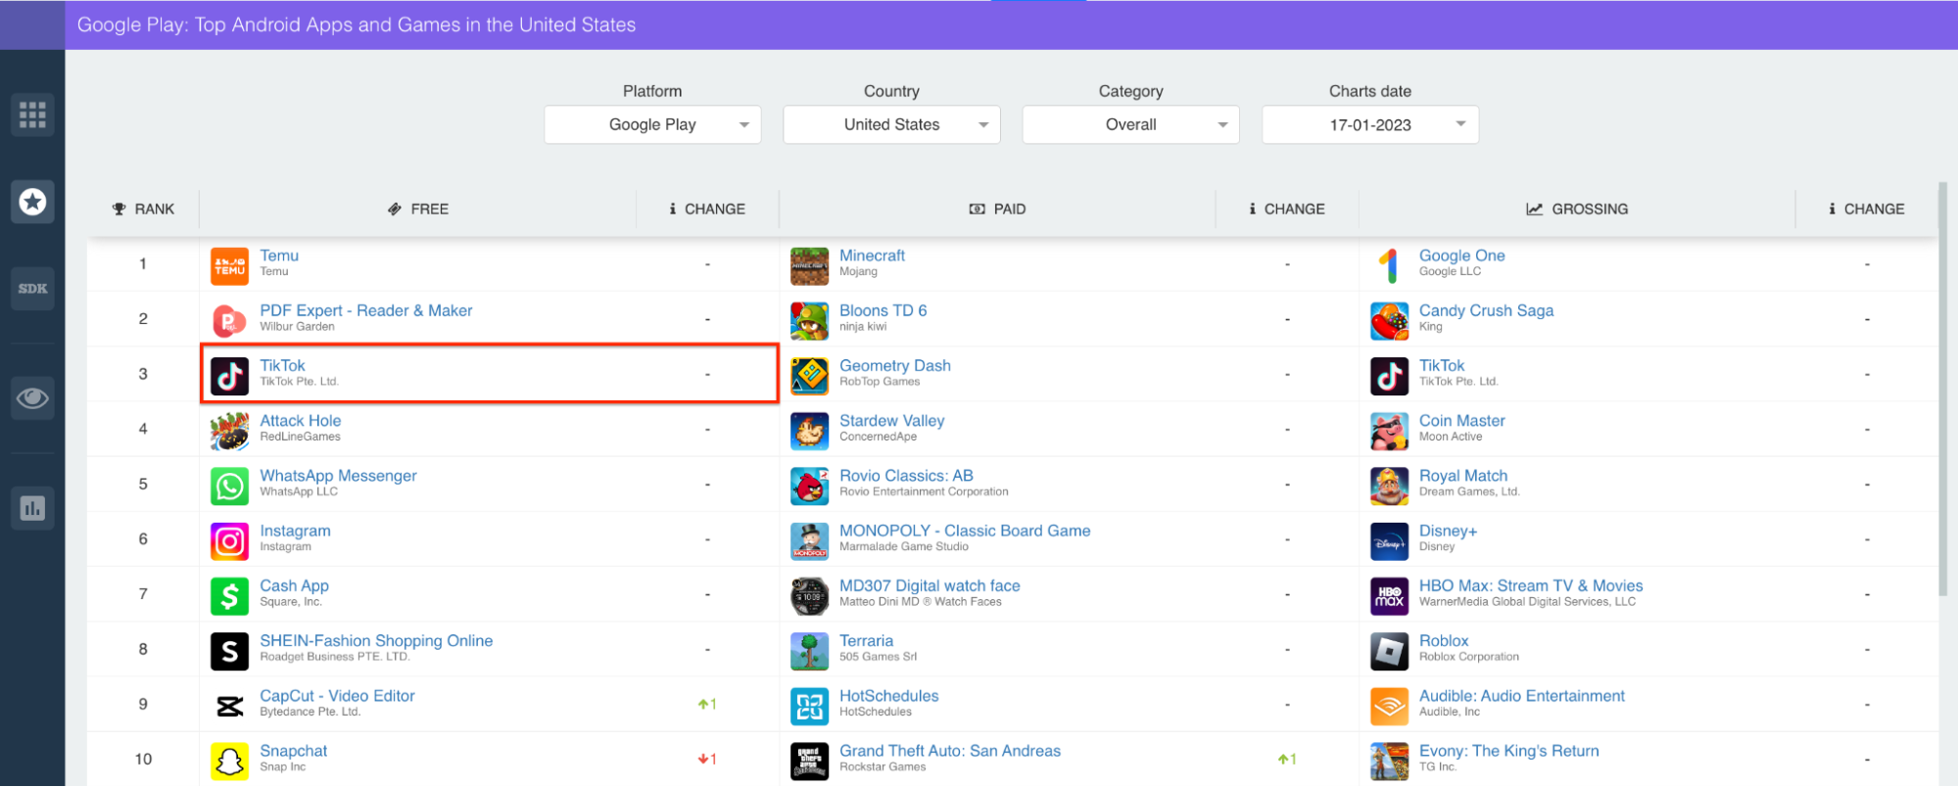The image size is (1958, 787).
Task: Click the Google One app icon
Action: 1389,266
